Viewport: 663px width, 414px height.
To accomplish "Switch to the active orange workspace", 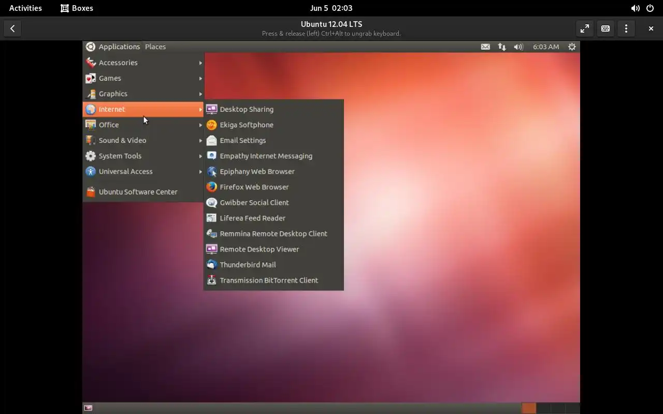I will [529, 408].
